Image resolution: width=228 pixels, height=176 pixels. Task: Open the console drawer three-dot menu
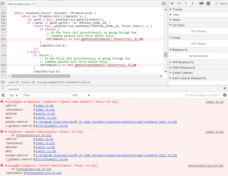pos(3,89)
